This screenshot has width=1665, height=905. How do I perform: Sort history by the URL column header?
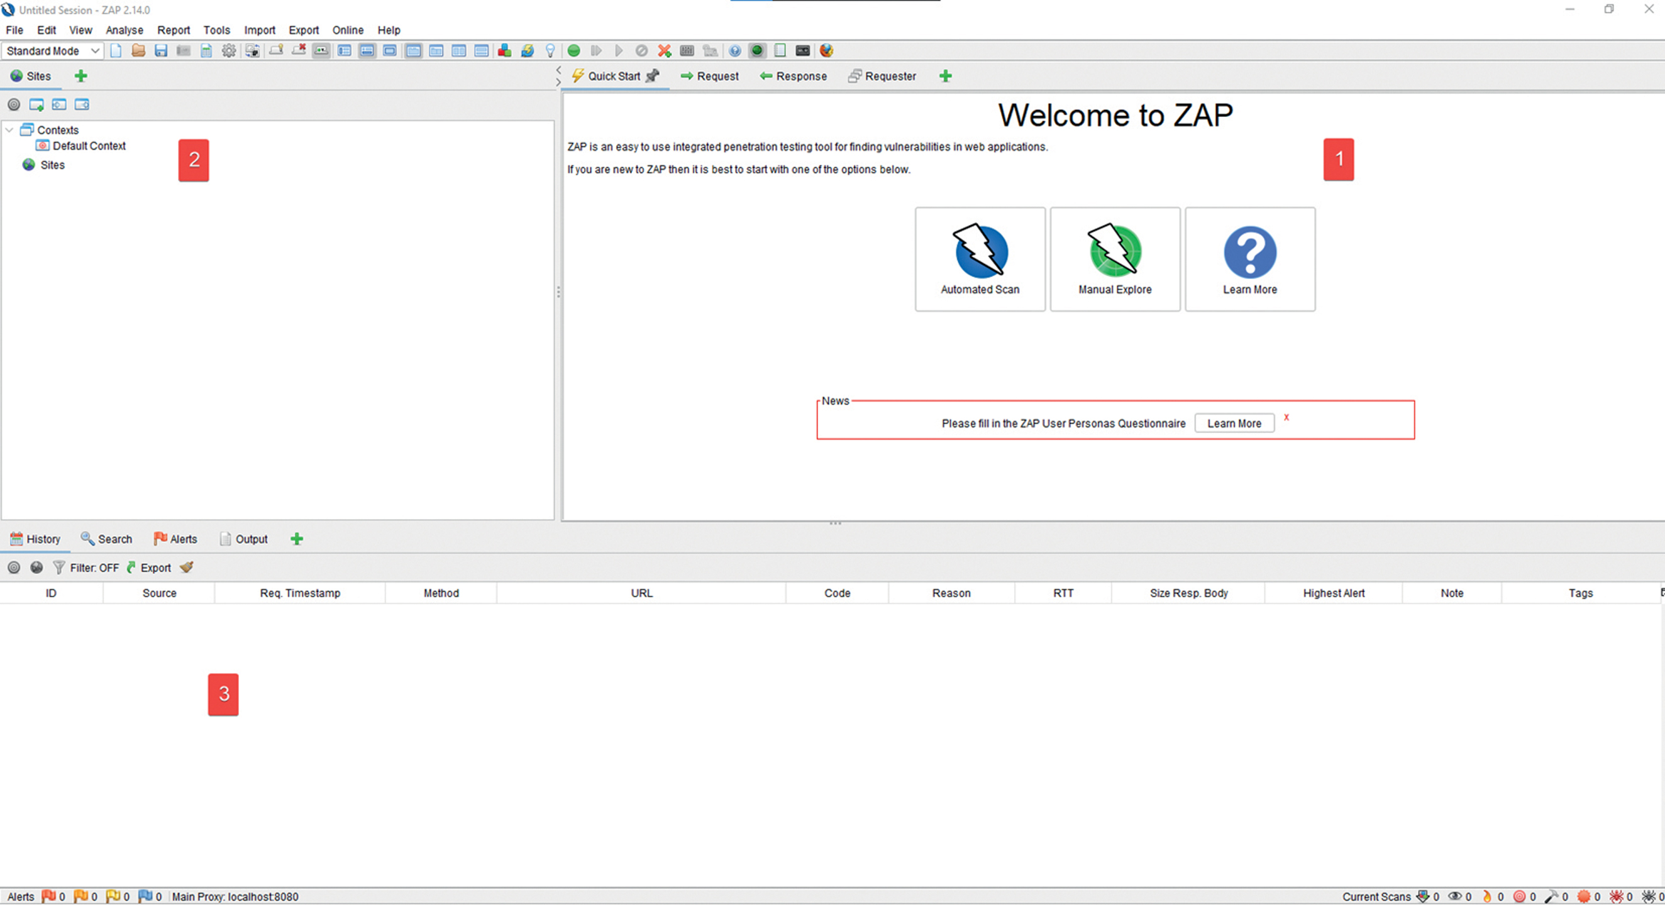tap(641, 593)
